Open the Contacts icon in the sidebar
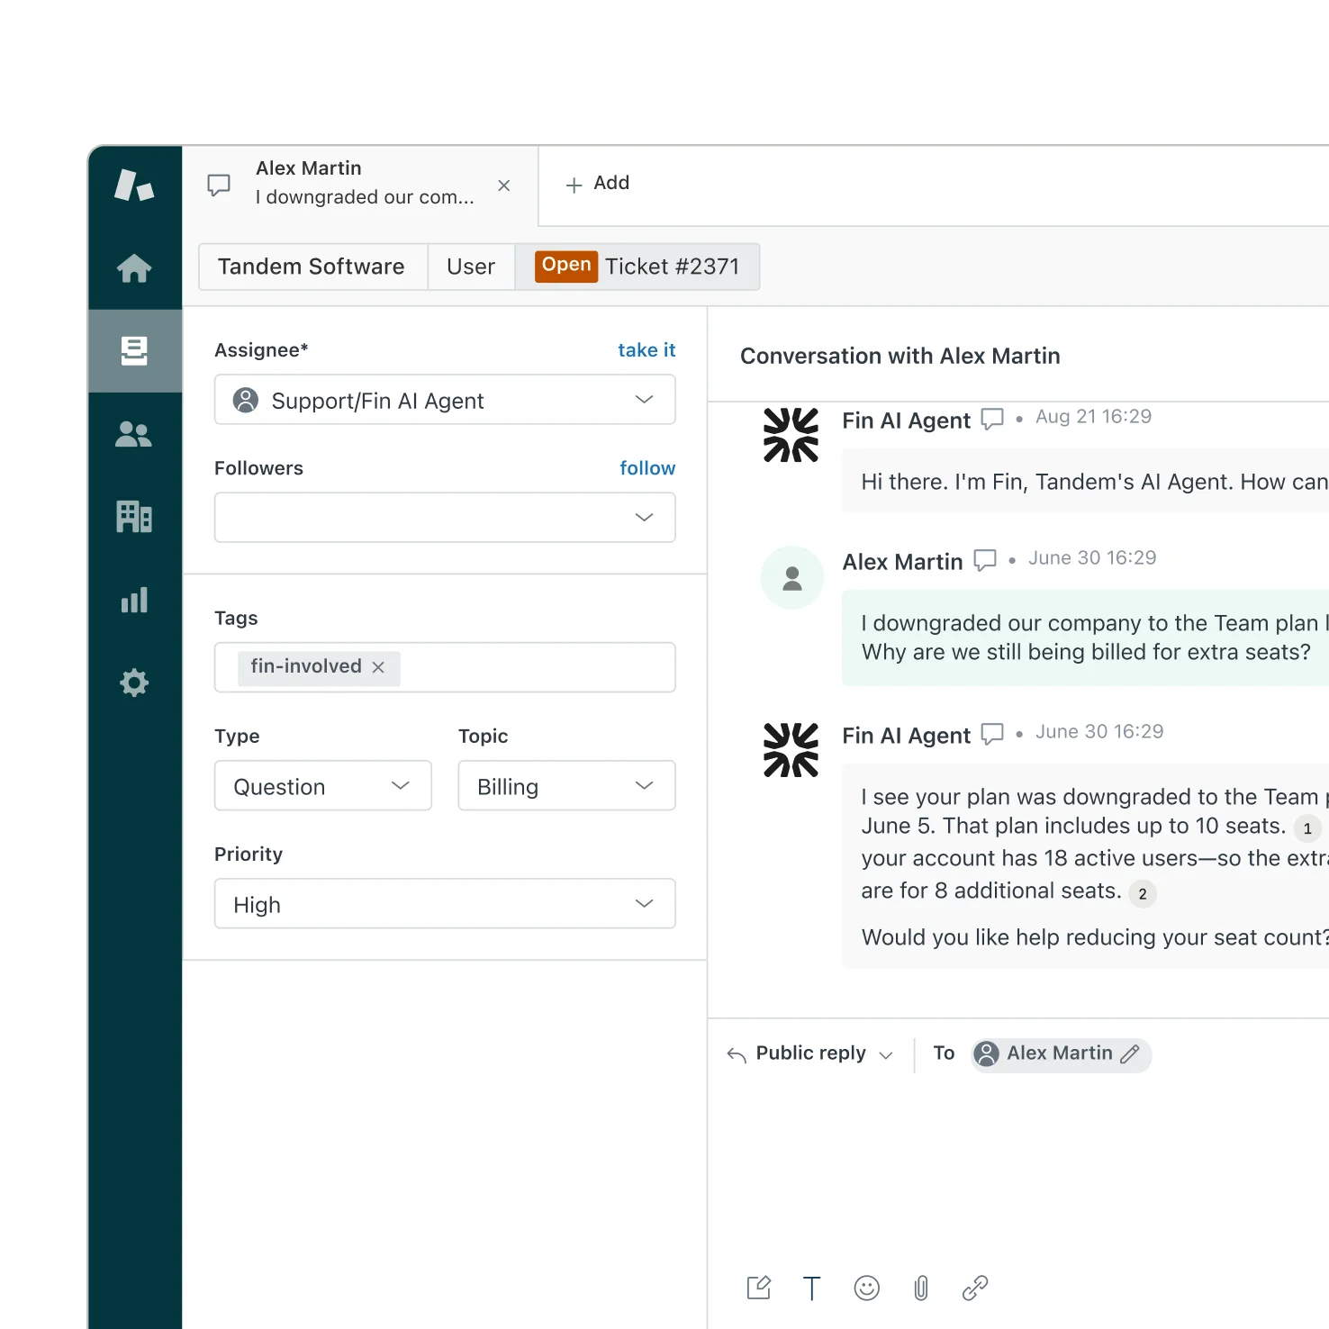The image size is (1329, 1329). (x=134, y=434)
